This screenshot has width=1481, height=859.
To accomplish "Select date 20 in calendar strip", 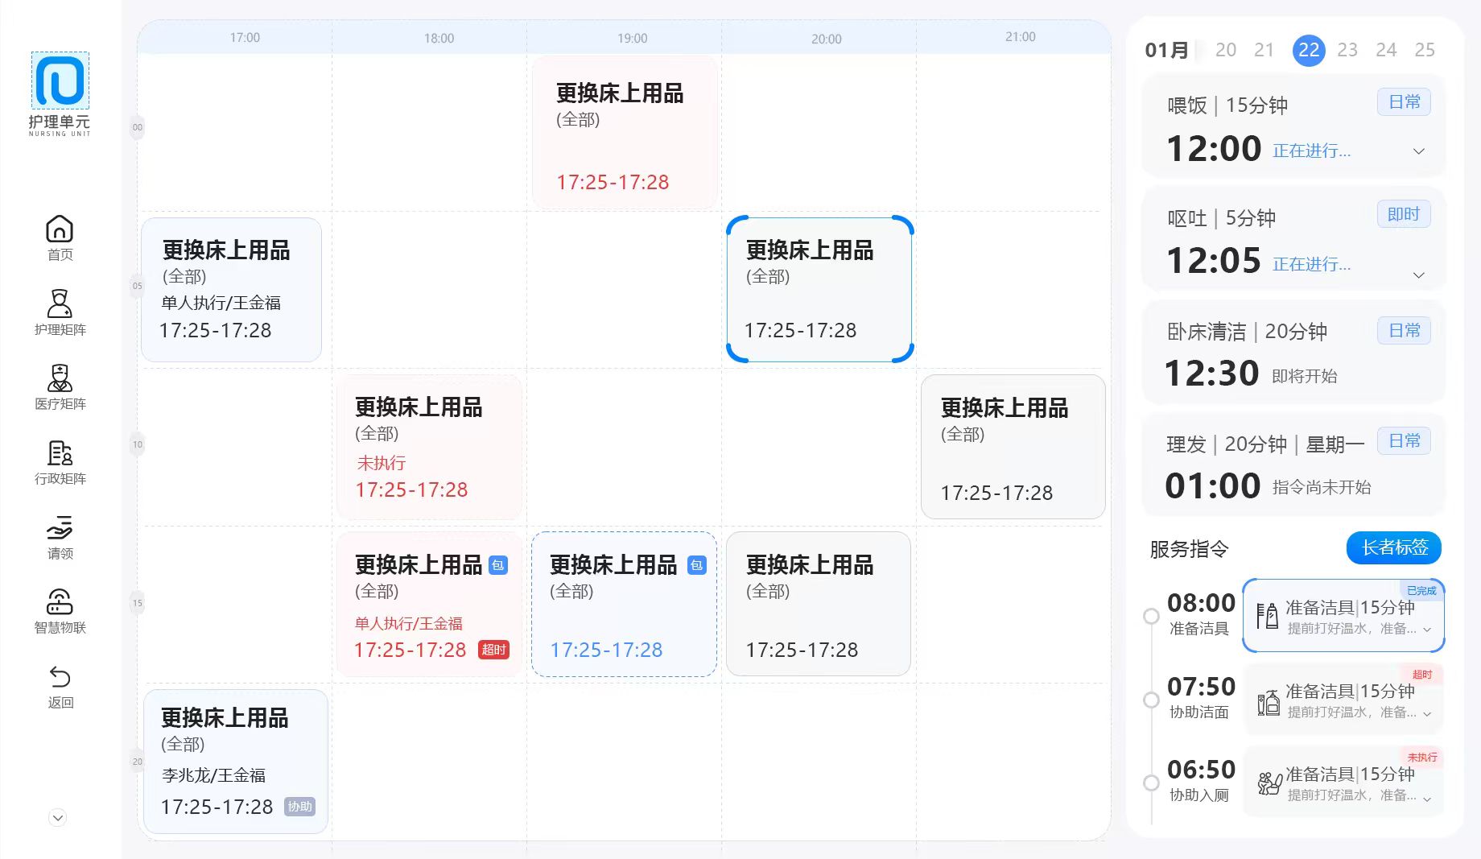I will [1226, 50].
